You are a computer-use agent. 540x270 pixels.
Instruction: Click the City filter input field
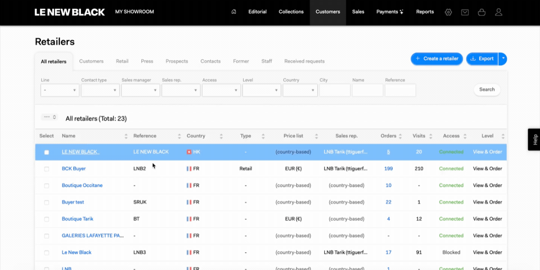335,90
